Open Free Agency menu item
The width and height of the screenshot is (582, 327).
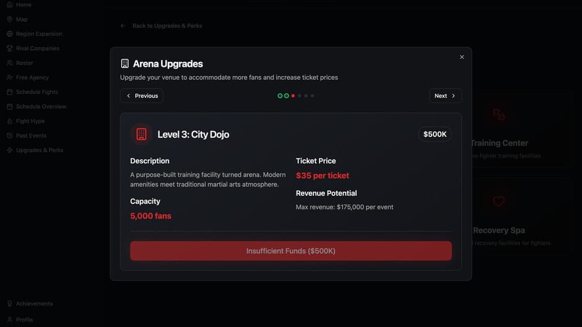tap(32, 77)
